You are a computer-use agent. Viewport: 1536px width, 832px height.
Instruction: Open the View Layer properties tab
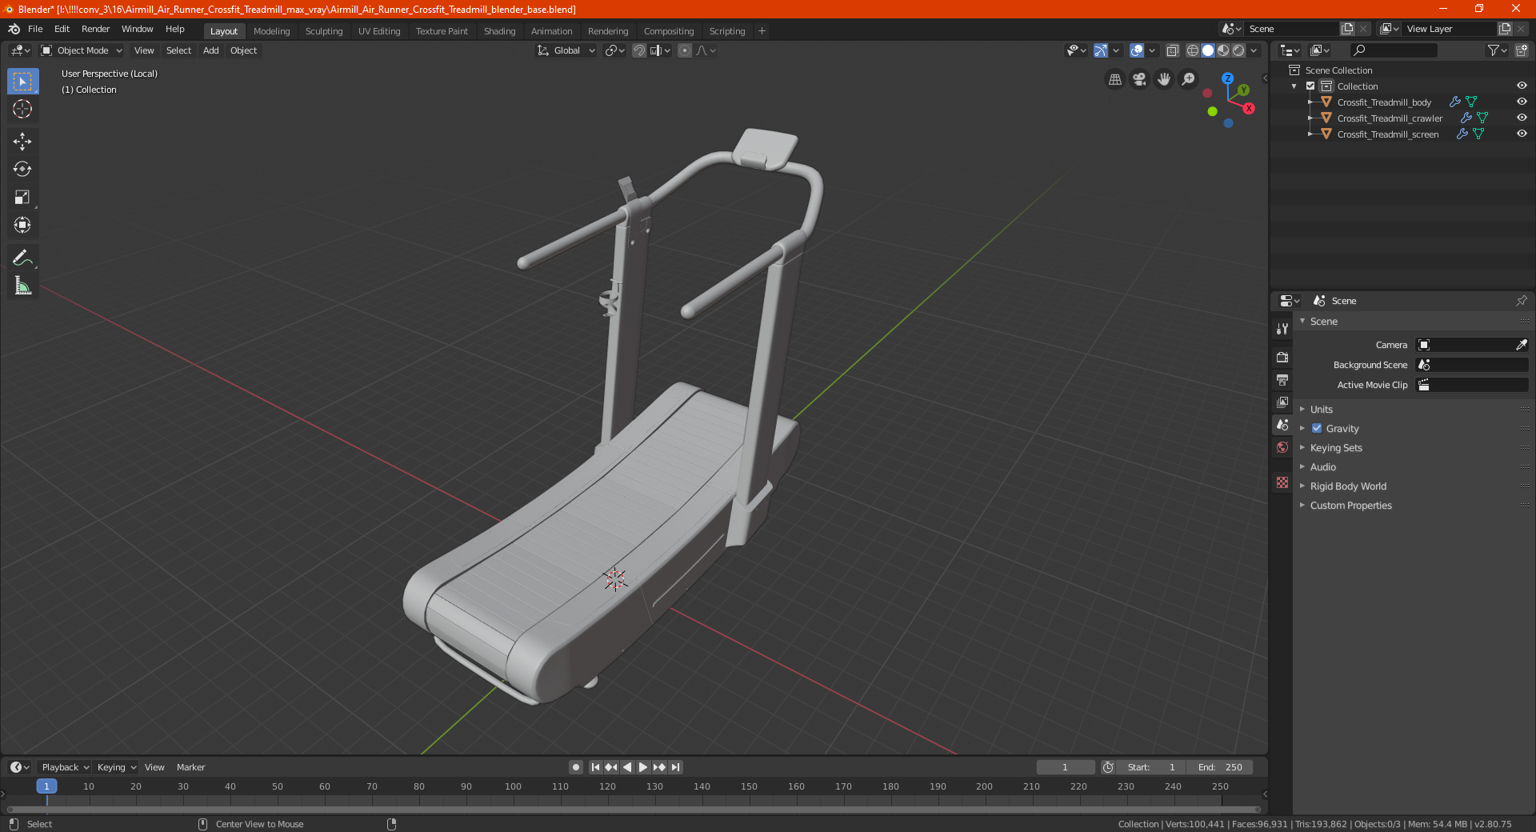click(x=1282, y=402)
